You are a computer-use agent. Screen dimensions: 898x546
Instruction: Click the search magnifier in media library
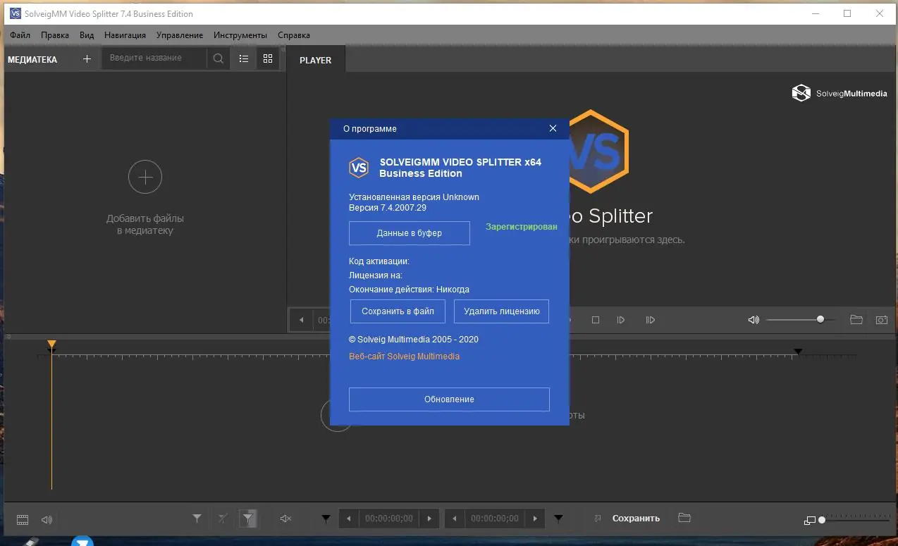[x=219, y=58]
